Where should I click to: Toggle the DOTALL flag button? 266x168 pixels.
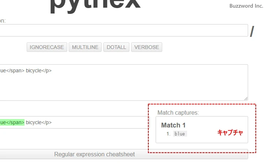[116, 47]
